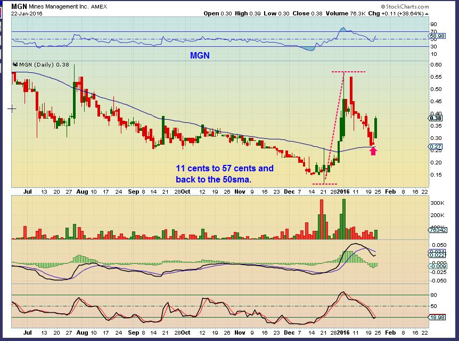
Task: Click the Feb label under the stochastic panel
Action: 390,333
